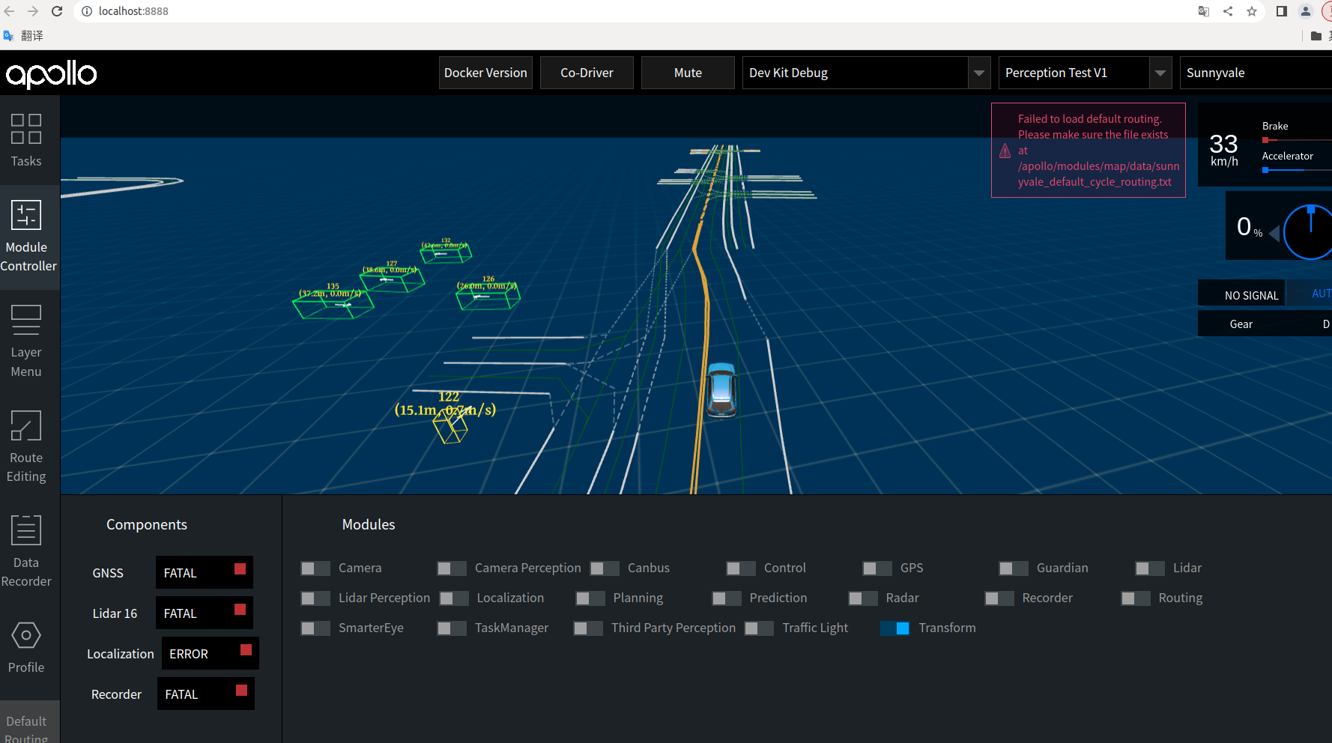
Task: Click the steering wheel angle indicator
Action: tap(1309, 232)
